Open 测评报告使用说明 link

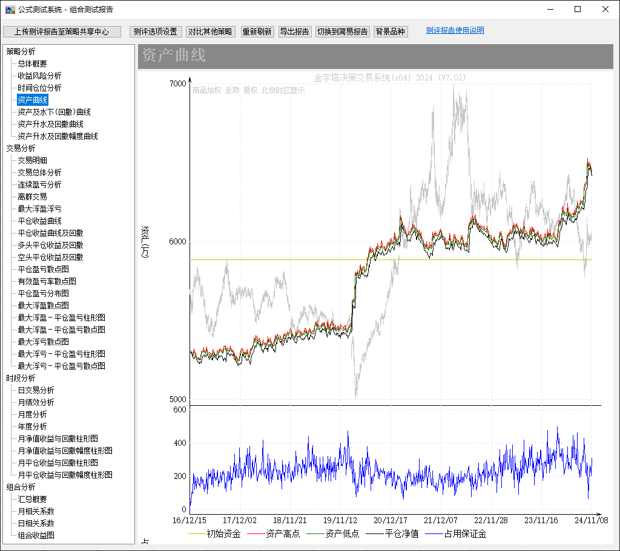click(x=455, y=31)
